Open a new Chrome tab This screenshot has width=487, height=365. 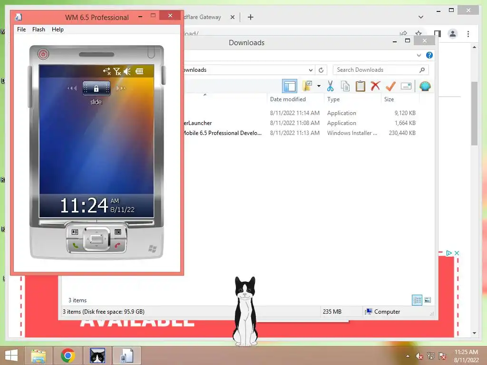click(250, 17)
